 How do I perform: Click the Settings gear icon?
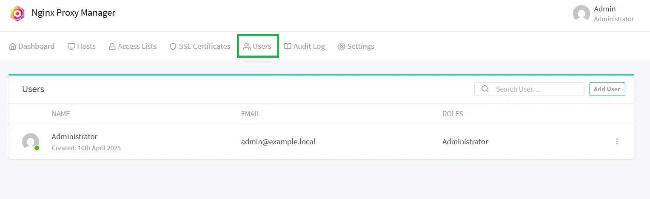pos(341,47)
